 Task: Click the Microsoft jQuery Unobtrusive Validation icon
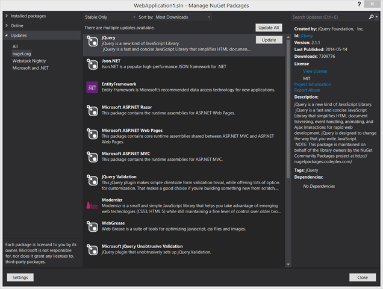tap(92, 250)
